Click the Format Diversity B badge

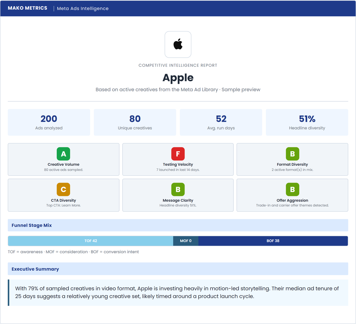point(292,154)
